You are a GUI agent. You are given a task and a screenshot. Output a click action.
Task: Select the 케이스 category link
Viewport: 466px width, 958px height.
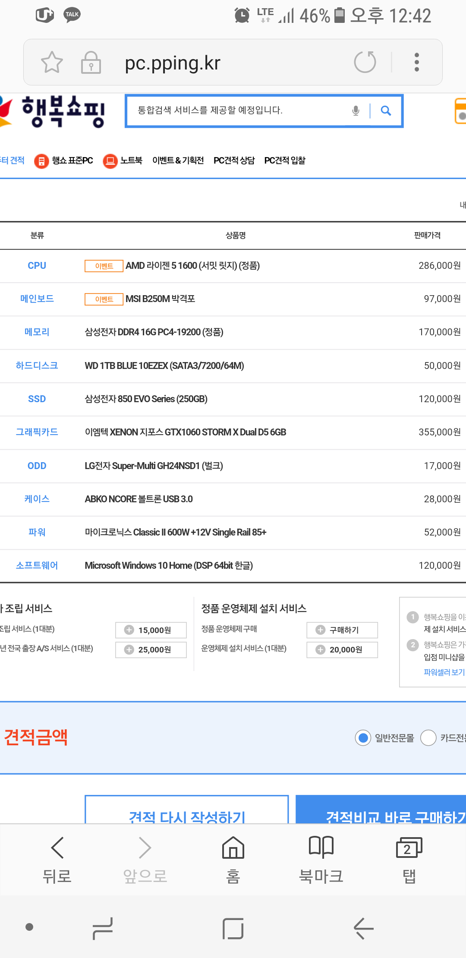(37, 499)
